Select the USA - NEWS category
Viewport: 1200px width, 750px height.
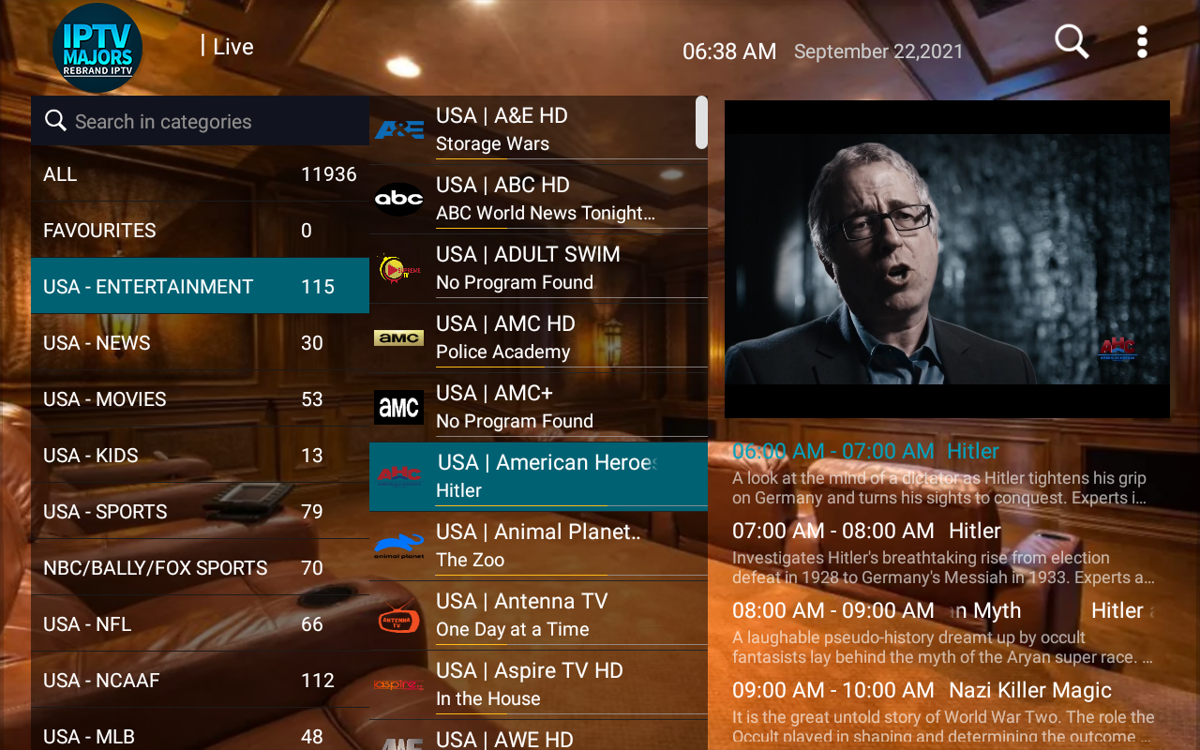200,342
